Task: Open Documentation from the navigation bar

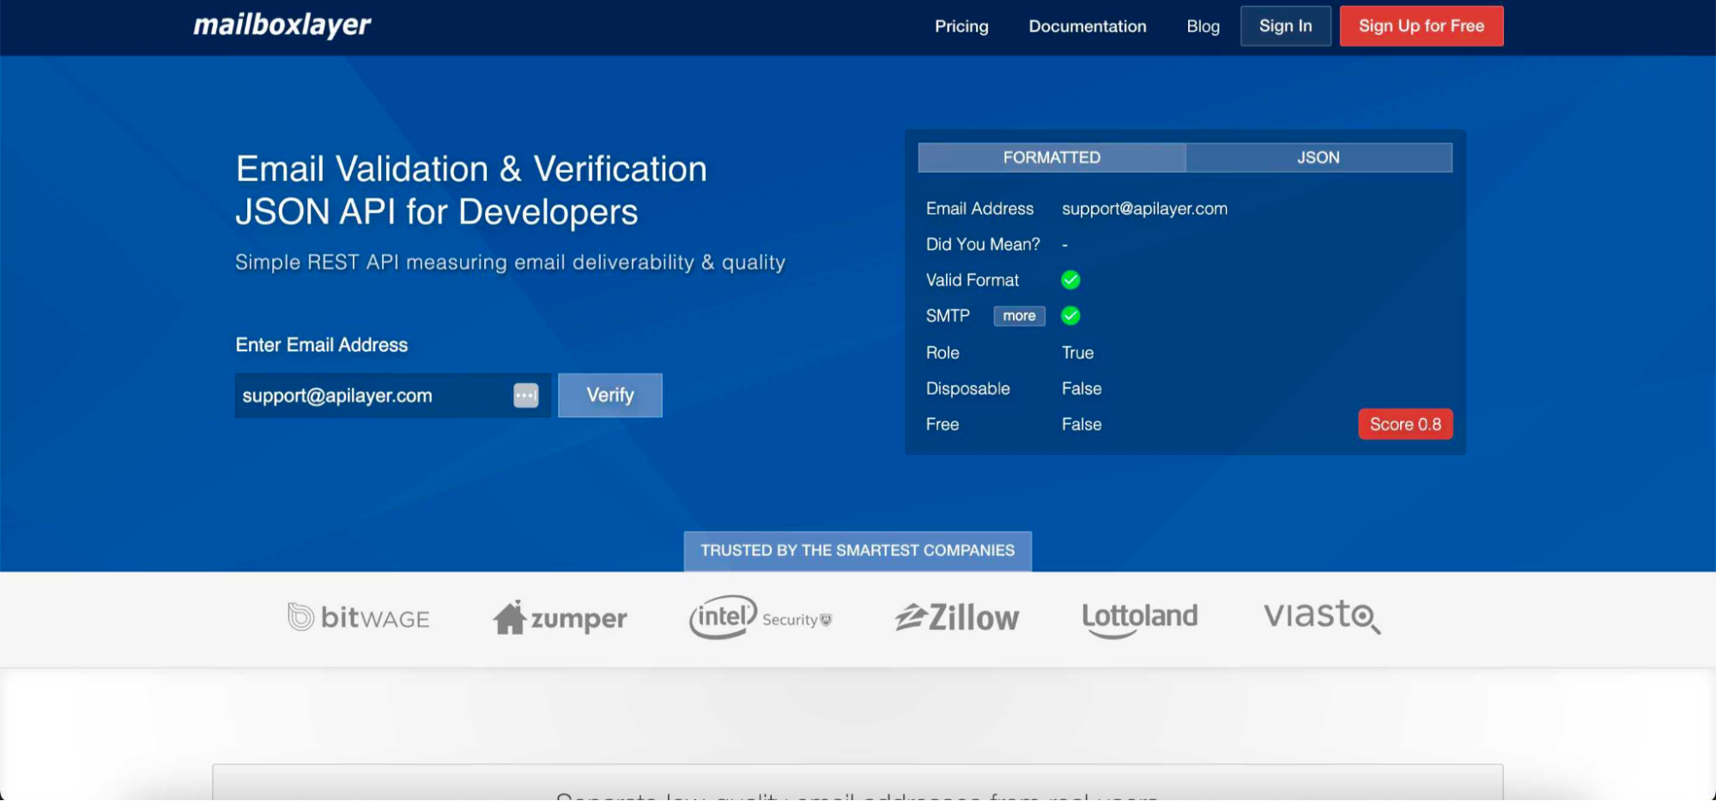Action: (x=1088, y=27)
